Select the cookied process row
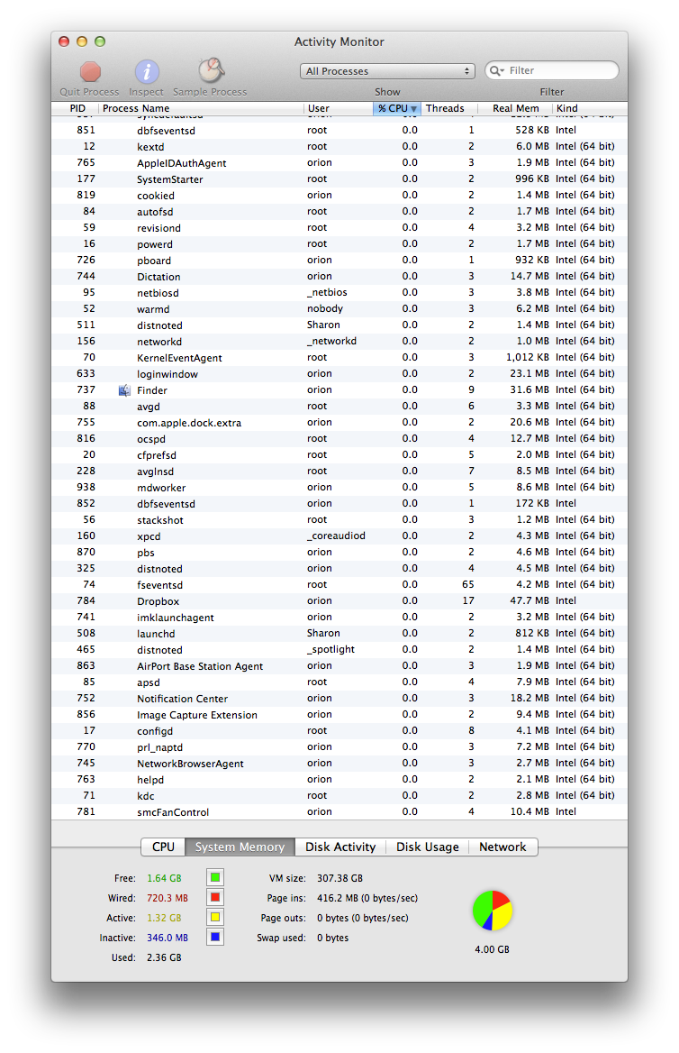 [339, 196]
